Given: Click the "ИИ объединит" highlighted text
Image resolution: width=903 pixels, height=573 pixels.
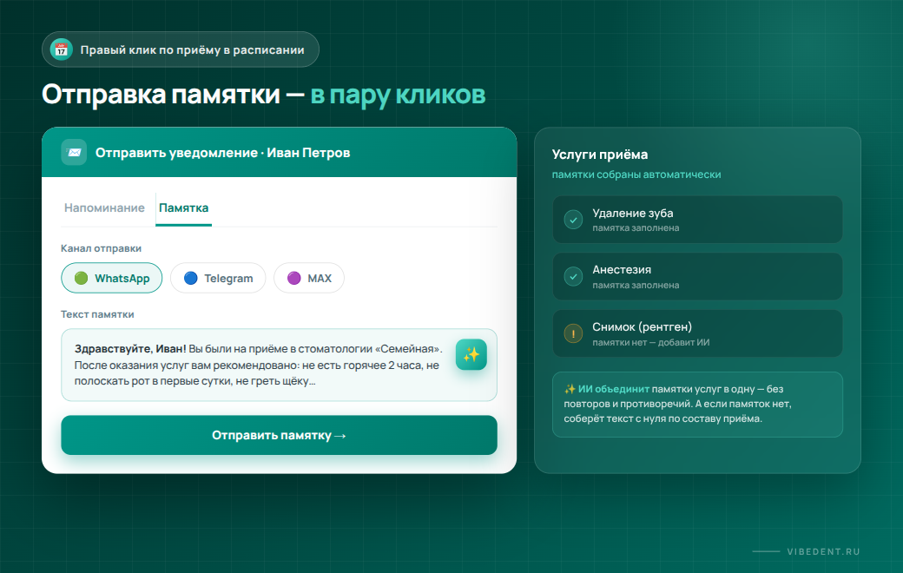Looking at the screenshot, I should (613, 389).
